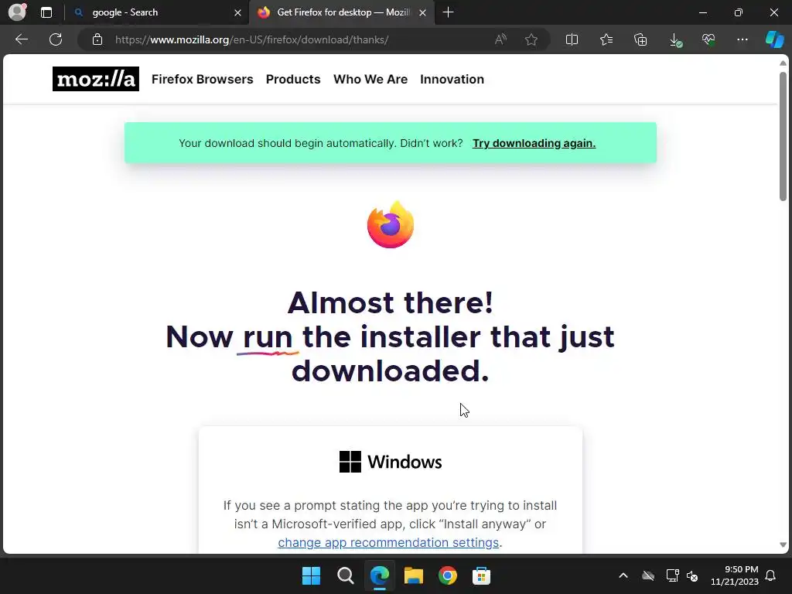Viewport: 792px width, 594px height.
Task: Select the Get Firefox for desktop tab
Action: click(x=341, y=12)
